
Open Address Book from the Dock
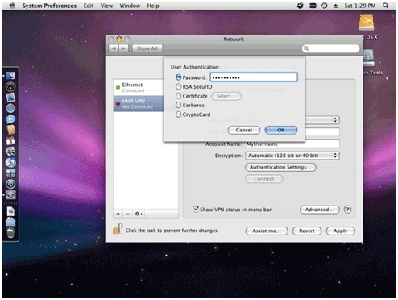point(10,130)
